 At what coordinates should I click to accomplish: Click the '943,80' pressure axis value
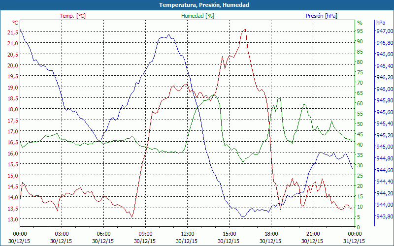[x=384, y=216]
